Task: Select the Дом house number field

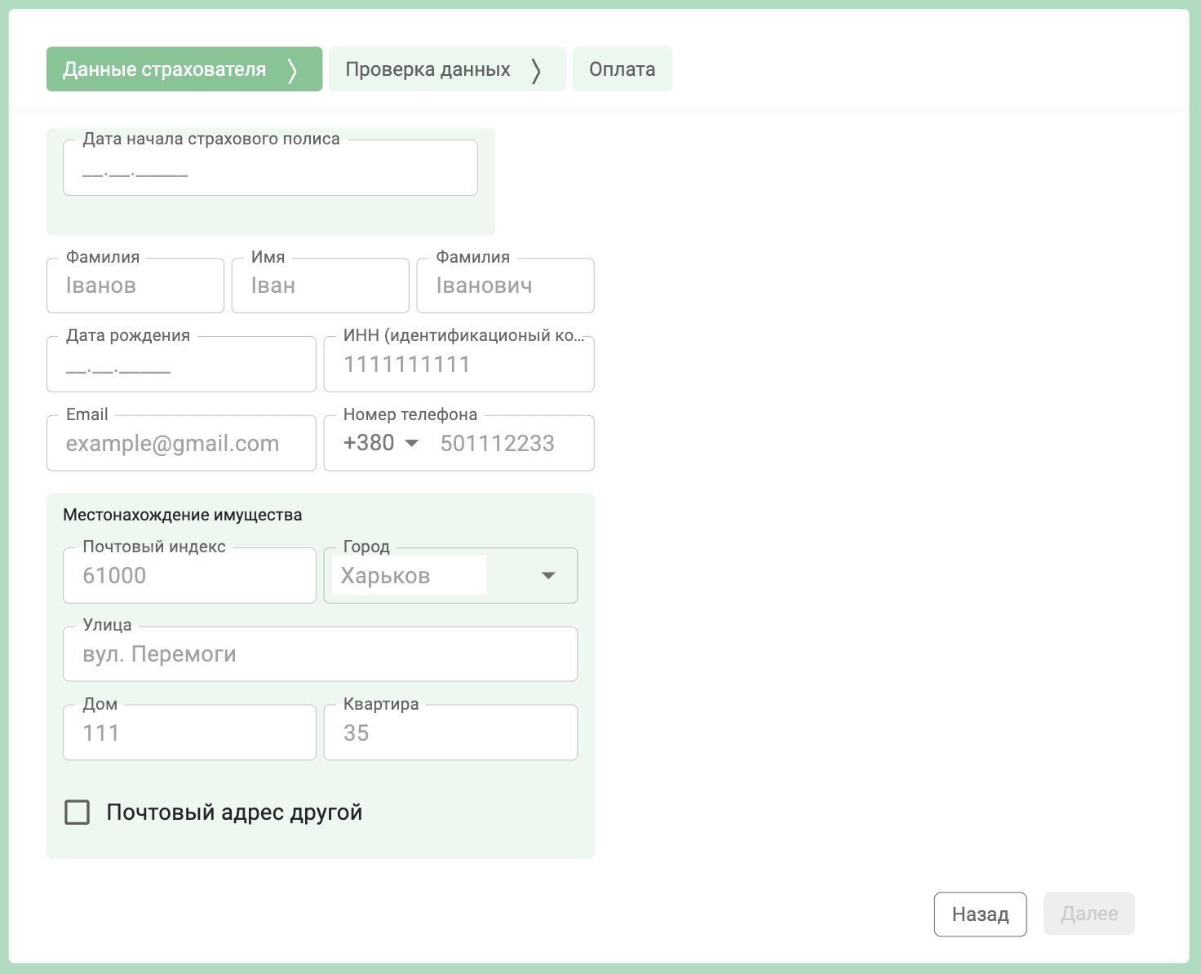Action: pos(189,733)
